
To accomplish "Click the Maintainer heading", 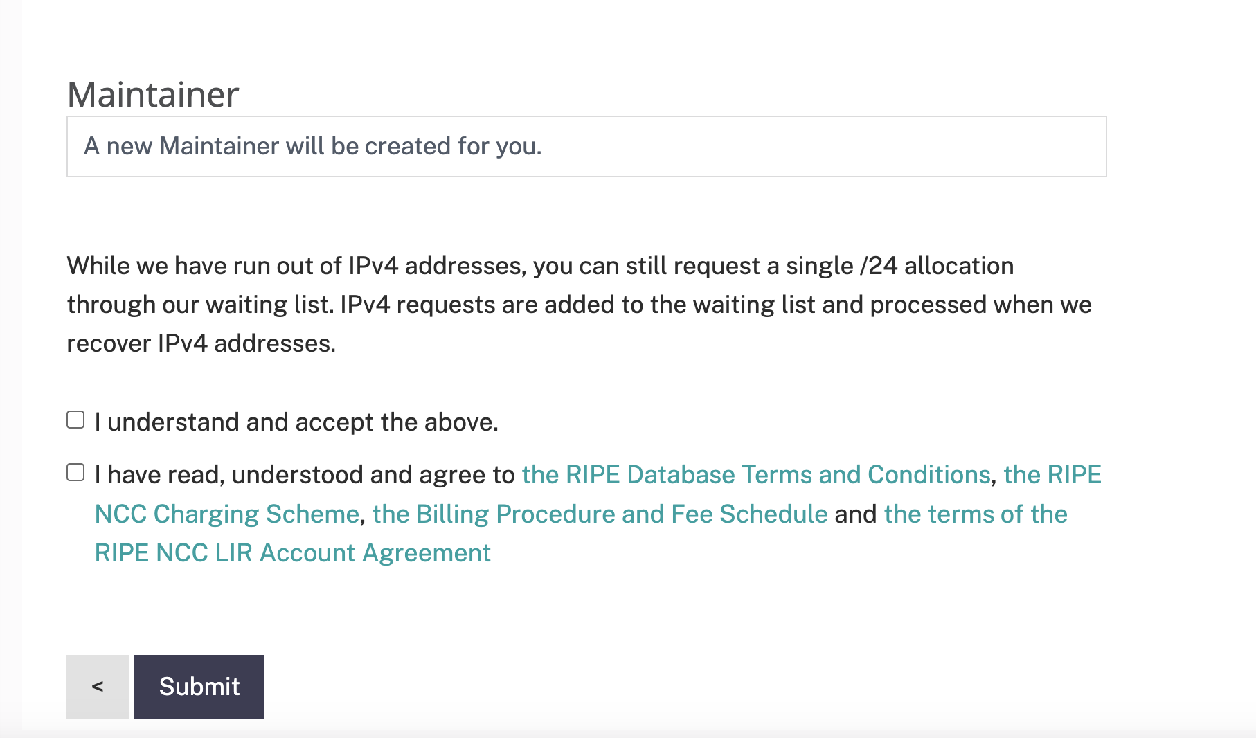I will tap(152, 93).
